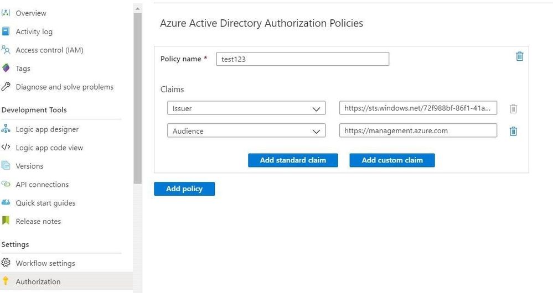Click the Overview icon in sidebar
Viewport: 553px width, 293px height.
point(6,13)
